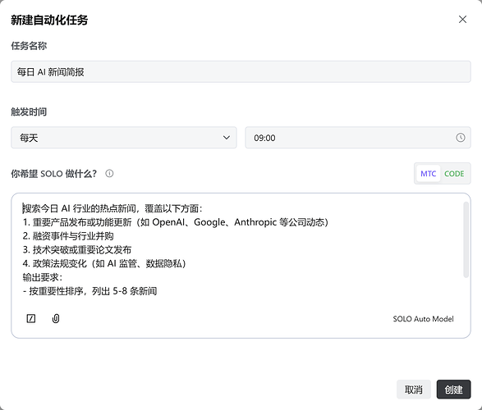Click the 触发时间 label
This screenshot has width=482, height=410.
click(x=29, y=112)
